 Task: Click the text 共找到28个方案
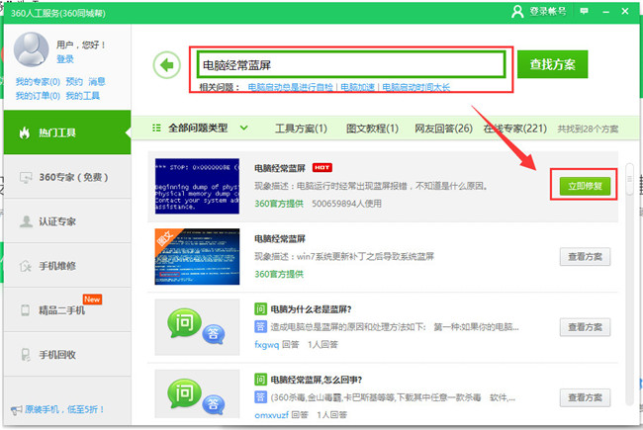tap(588, 129)
